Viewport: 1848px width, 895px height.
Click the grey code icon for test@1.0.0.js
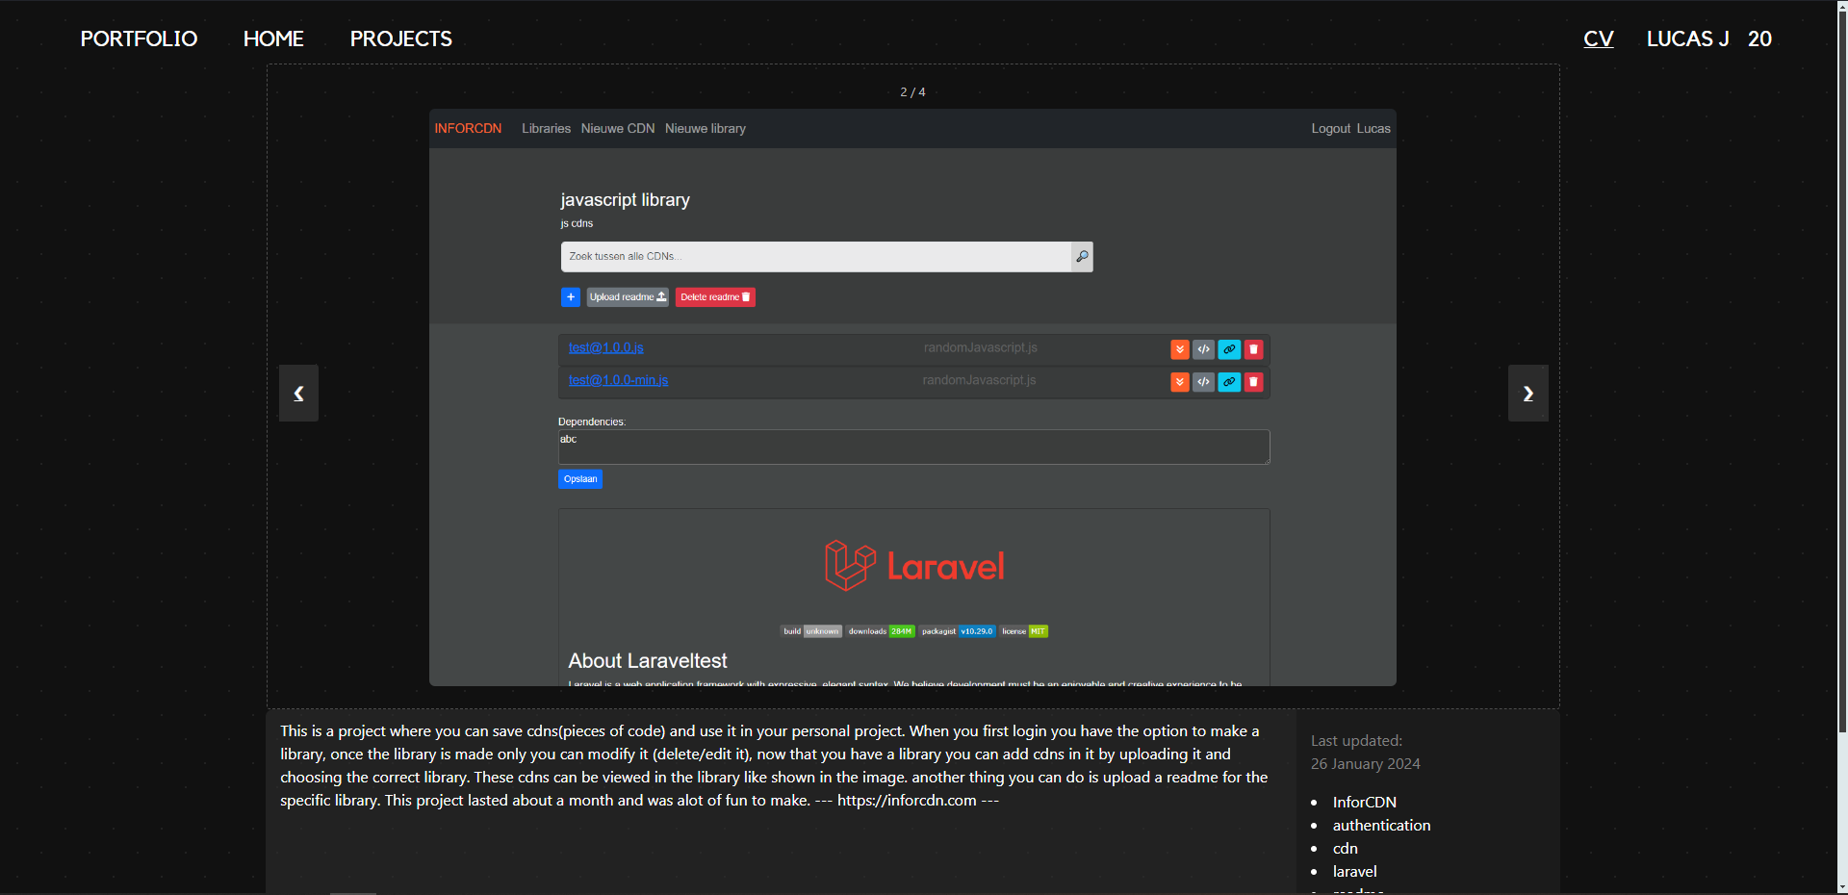[x=1203, y=349]
